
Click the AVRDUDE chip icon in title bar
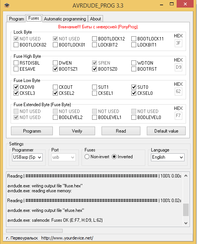point(7,5)
